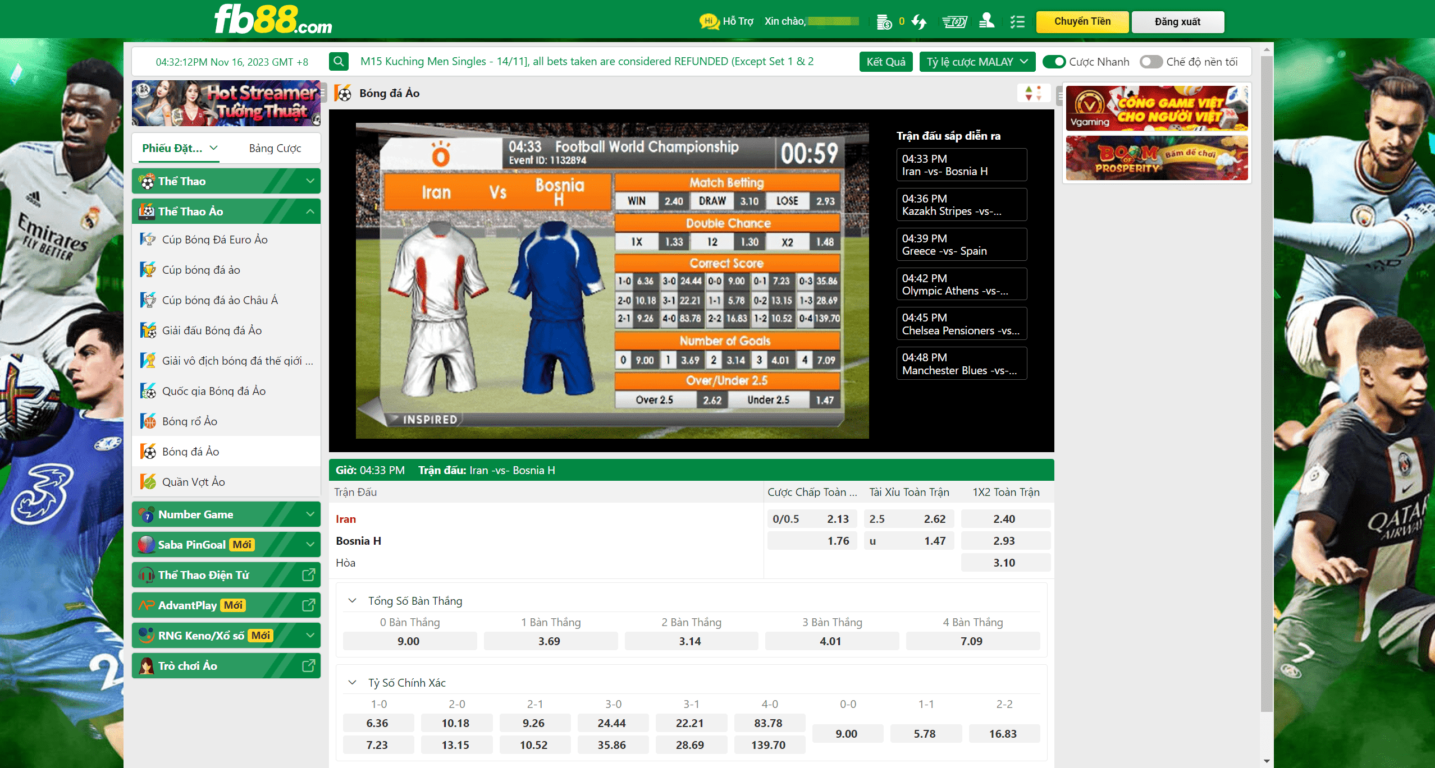The image size is (1435, 768).
Task: Open Tỷ lệ cược MALAY dropdown
Action: 977,62
